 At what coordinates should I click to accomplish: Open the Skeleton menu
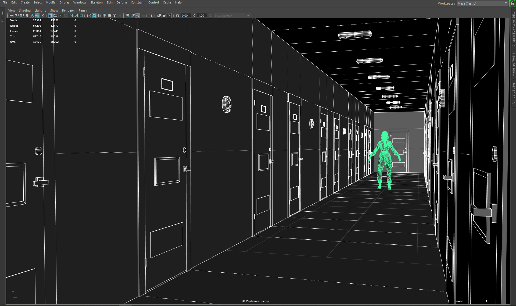(x=96, y=2)
